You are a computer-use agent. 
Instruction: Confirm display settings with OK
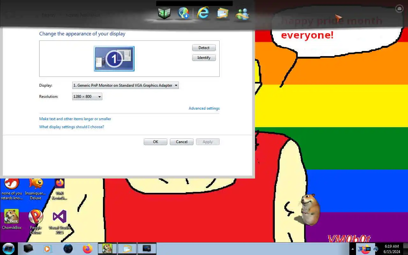(x=156, y=142)
